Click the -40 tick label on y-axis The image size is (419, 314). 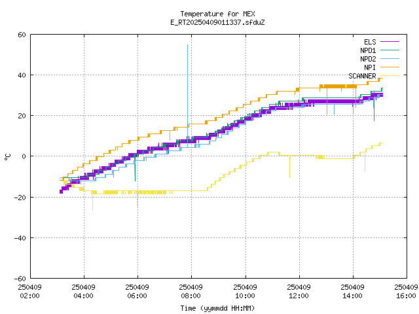pyautogui.click(x=20, y=237)
